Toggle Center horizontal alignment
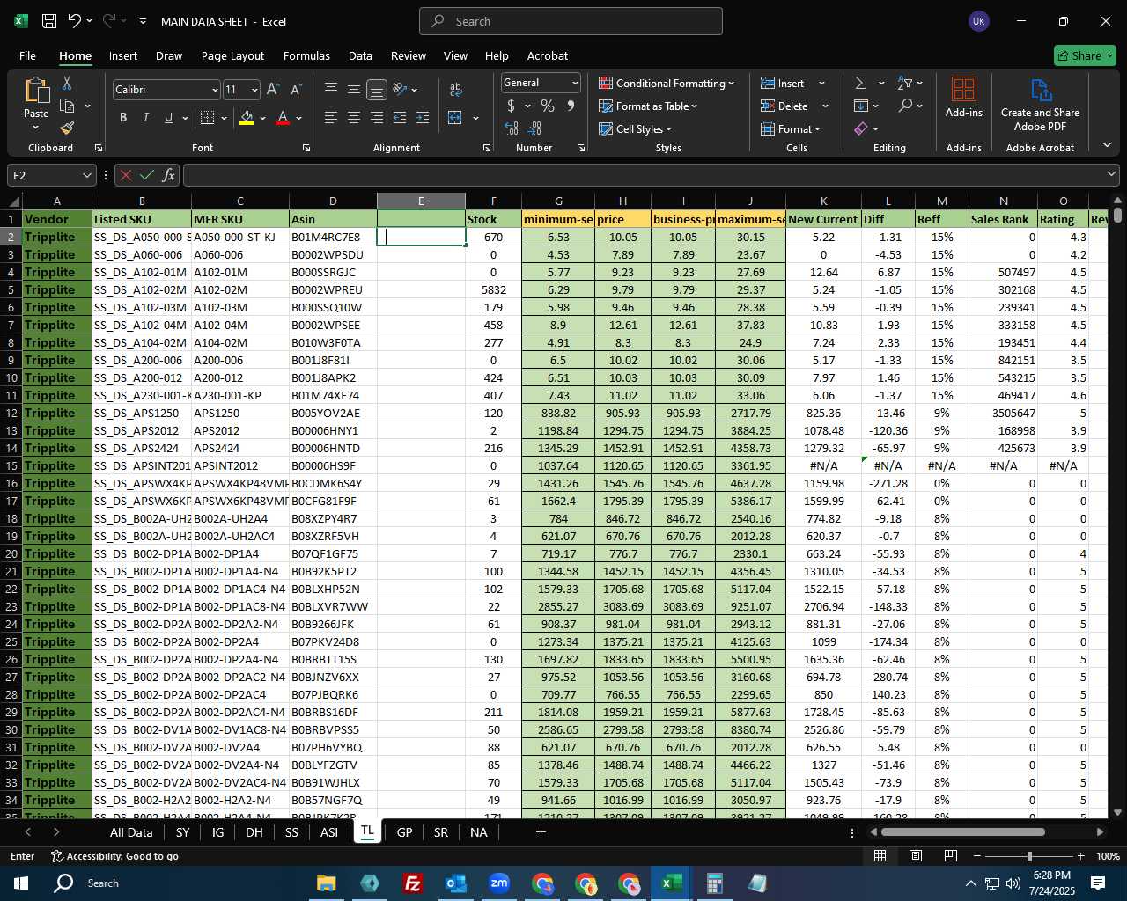The height and width of the screenshot is (901, 1127). point(354,117)
